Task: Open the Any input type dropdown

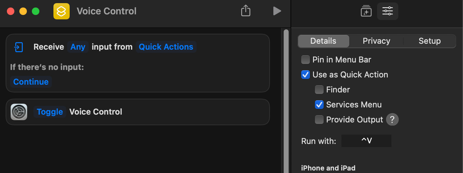Action: click(78, 47)
